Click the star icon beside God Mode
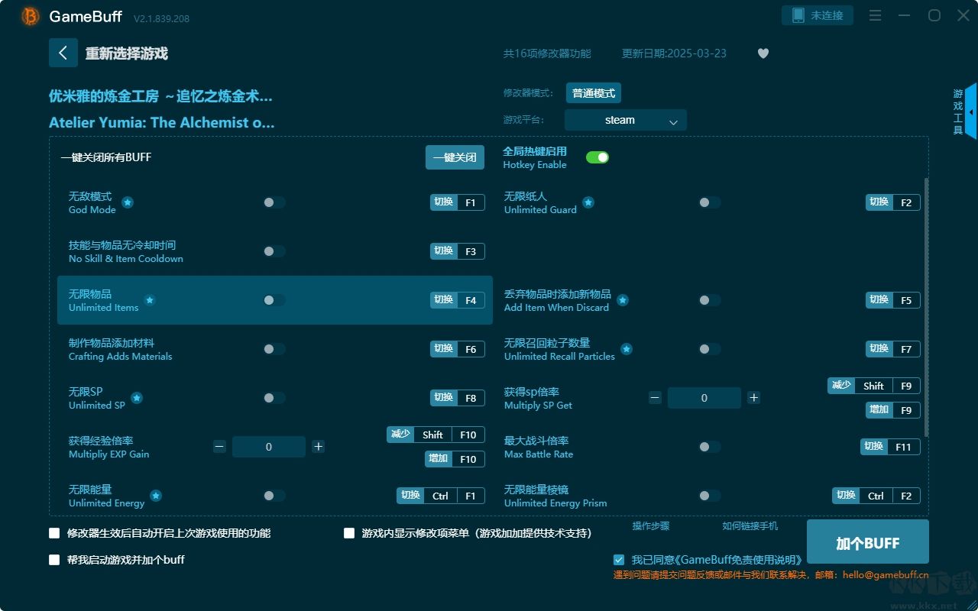The image size is (978, 611). click(128, 202)
